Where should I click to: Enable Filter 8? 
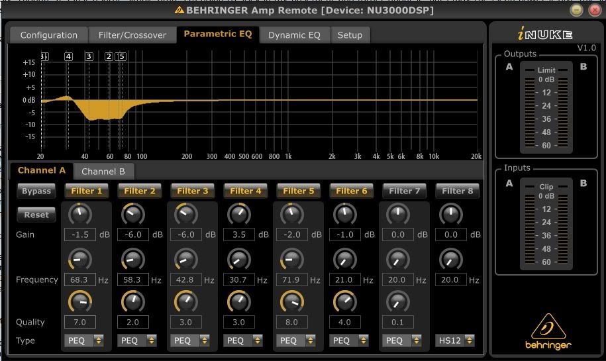(457, 191)
